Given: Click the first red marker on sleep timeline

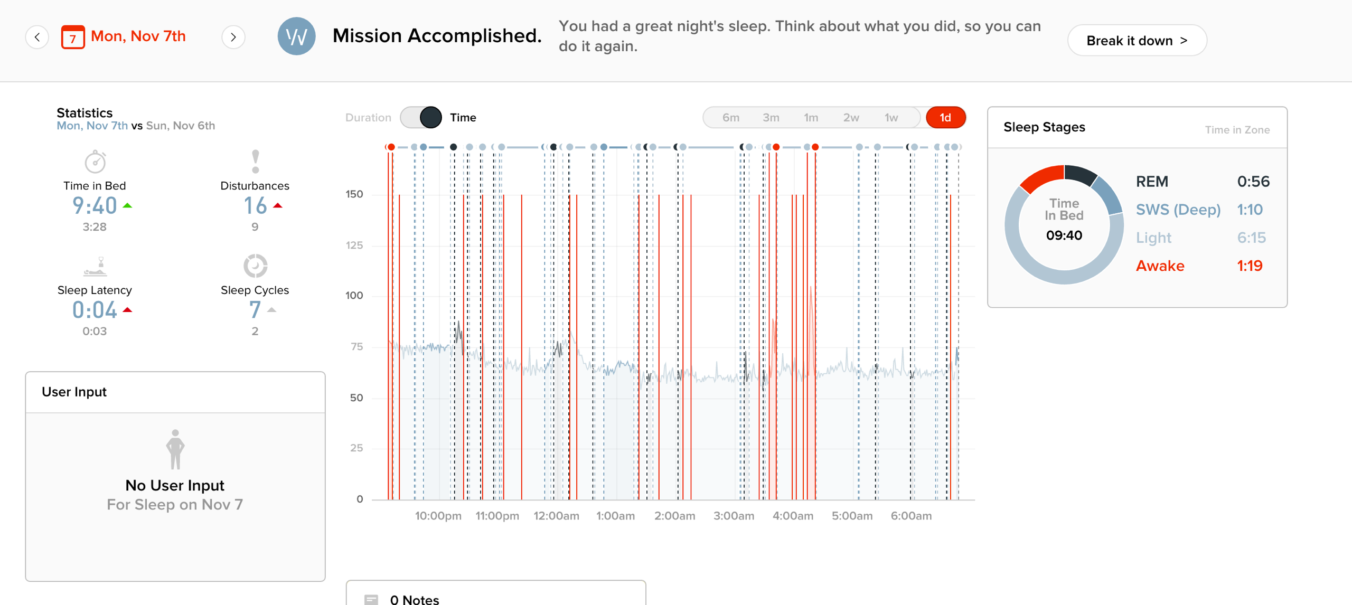Looking at the screenshot, I should point(391,147).
